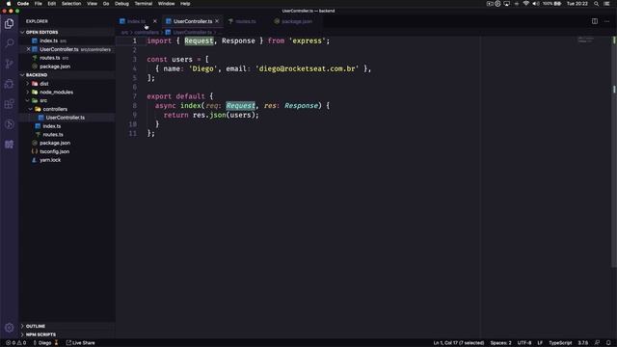Select language mode TypeScript in status bar
This screenshot has width=617, height=347.
point(560,343)
